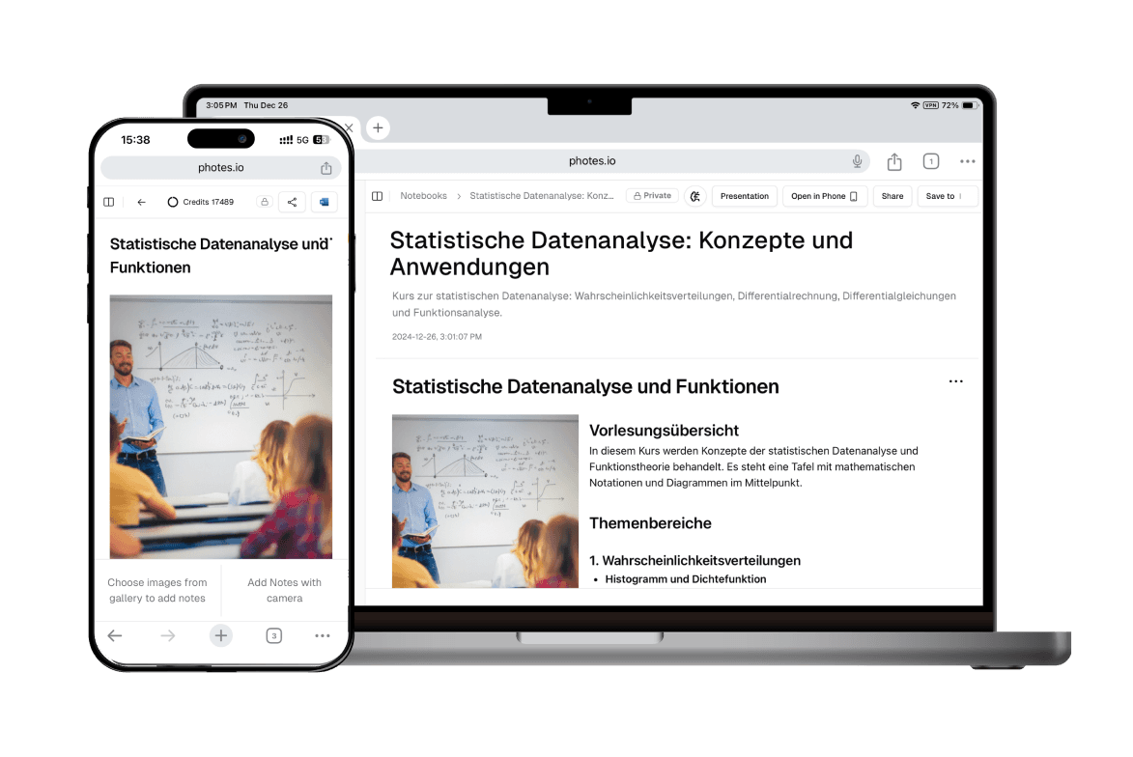Open the laptop browser's three-dot overflow menu
The image size is (1133, 757).
tap(967, 161)
